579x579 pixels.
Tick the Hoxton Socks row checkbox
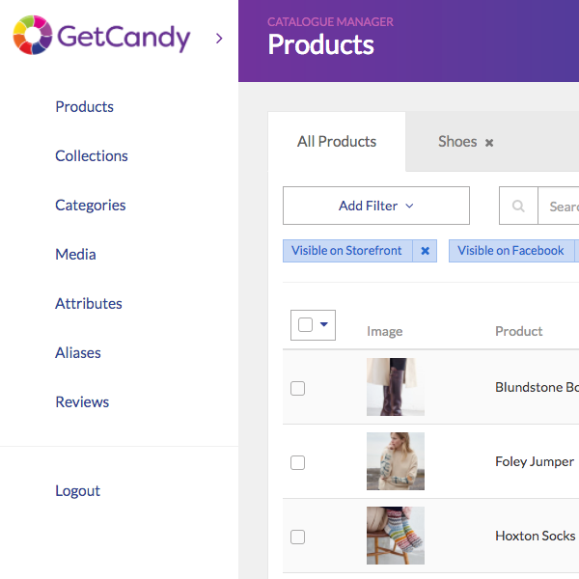point(297,537)
